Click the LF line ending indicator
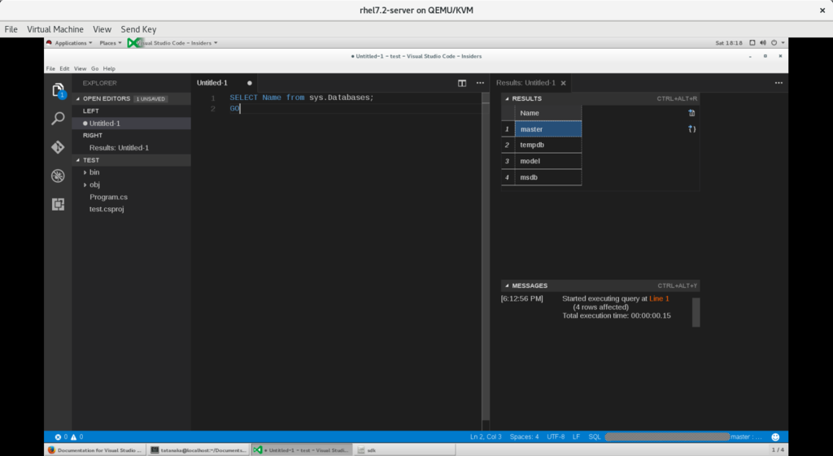This screenshot has height=456, width=833. click(x=577, y=436)
